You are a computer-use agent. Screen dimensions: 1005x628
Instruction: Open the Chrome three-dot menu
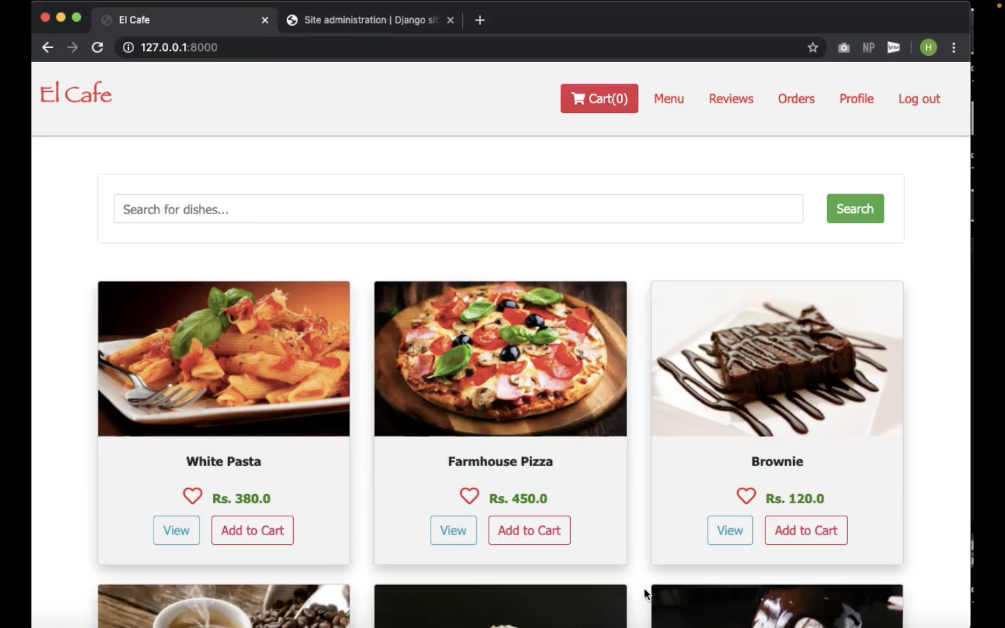954,47
